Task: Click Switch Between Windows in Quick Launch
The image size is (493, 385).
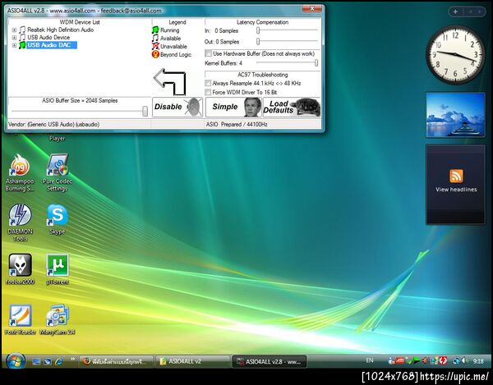Action: tap(48, 362)
